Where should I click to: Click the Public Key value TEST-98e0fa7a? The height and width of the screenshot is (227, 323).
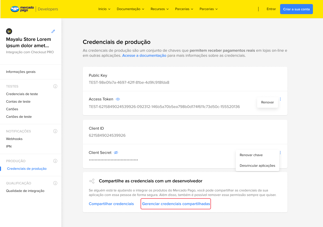[x=129, y=82]
